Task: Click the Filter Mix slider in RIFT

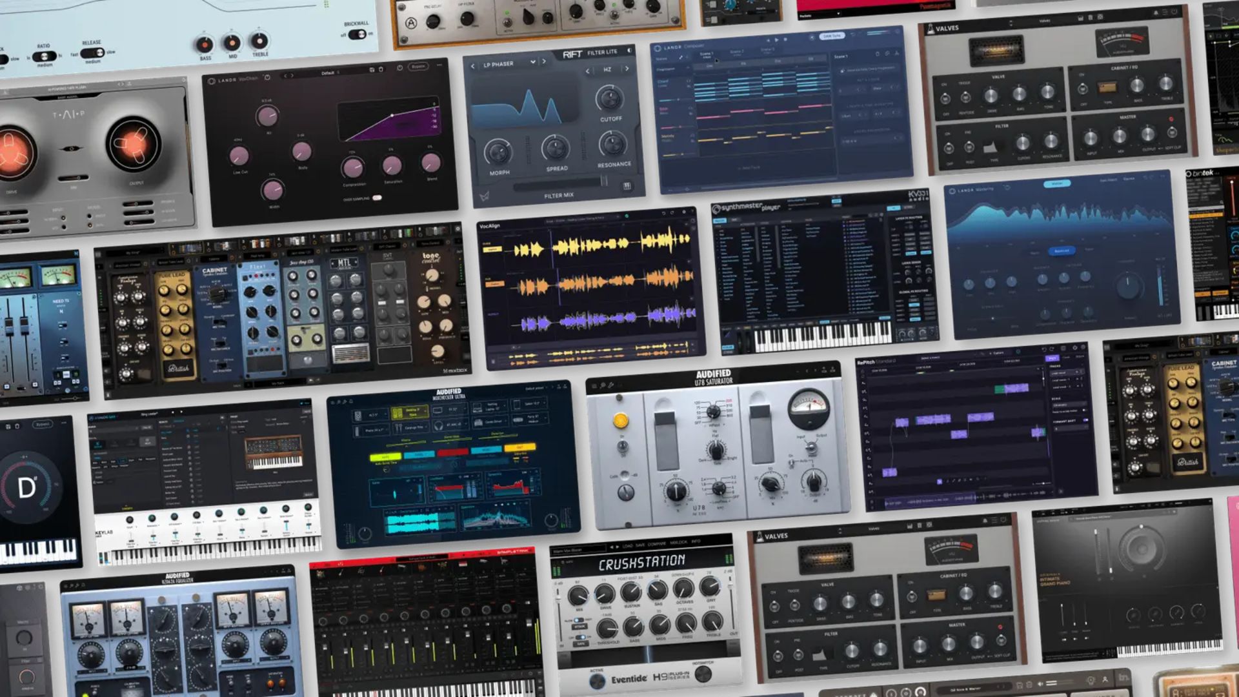Action: click(x=559, y=186)
